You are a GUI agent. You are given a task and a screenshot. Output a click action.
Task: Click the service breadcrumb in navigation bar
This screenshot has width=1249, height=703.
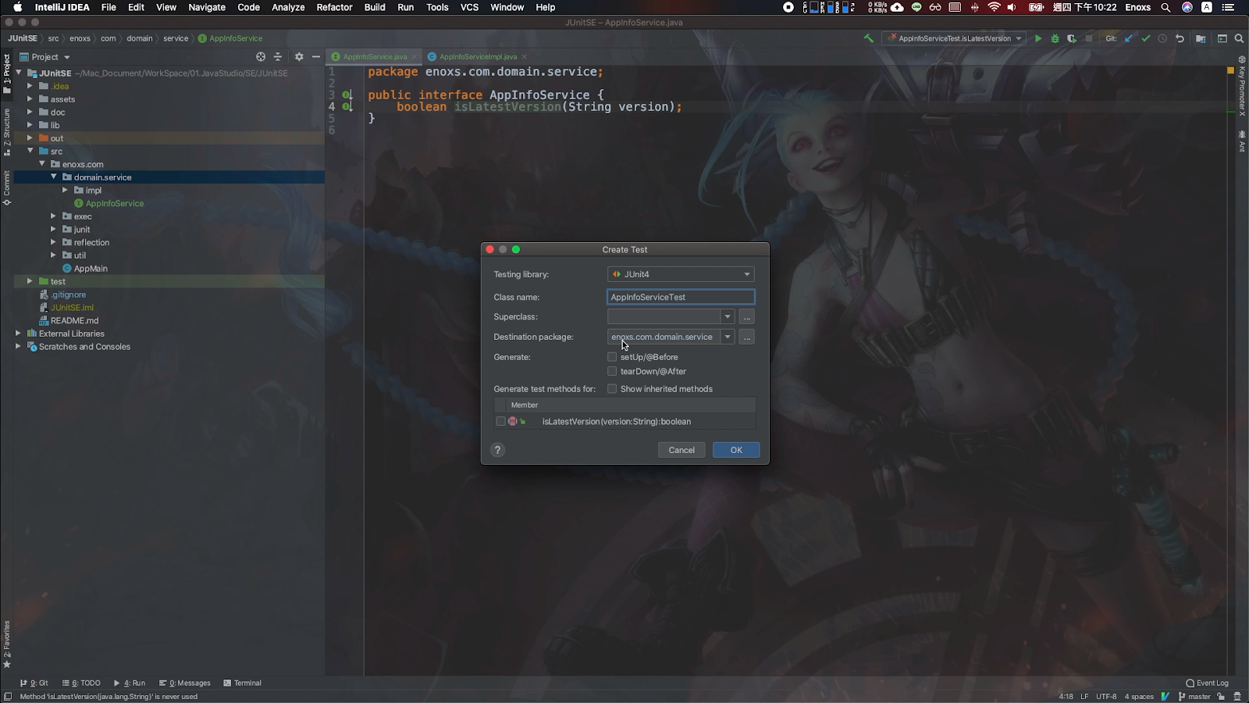176,38
